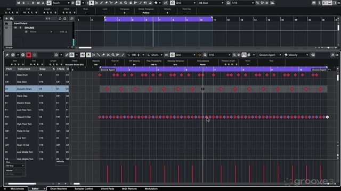Switch to the Chord Pads tab

[108, 189]
